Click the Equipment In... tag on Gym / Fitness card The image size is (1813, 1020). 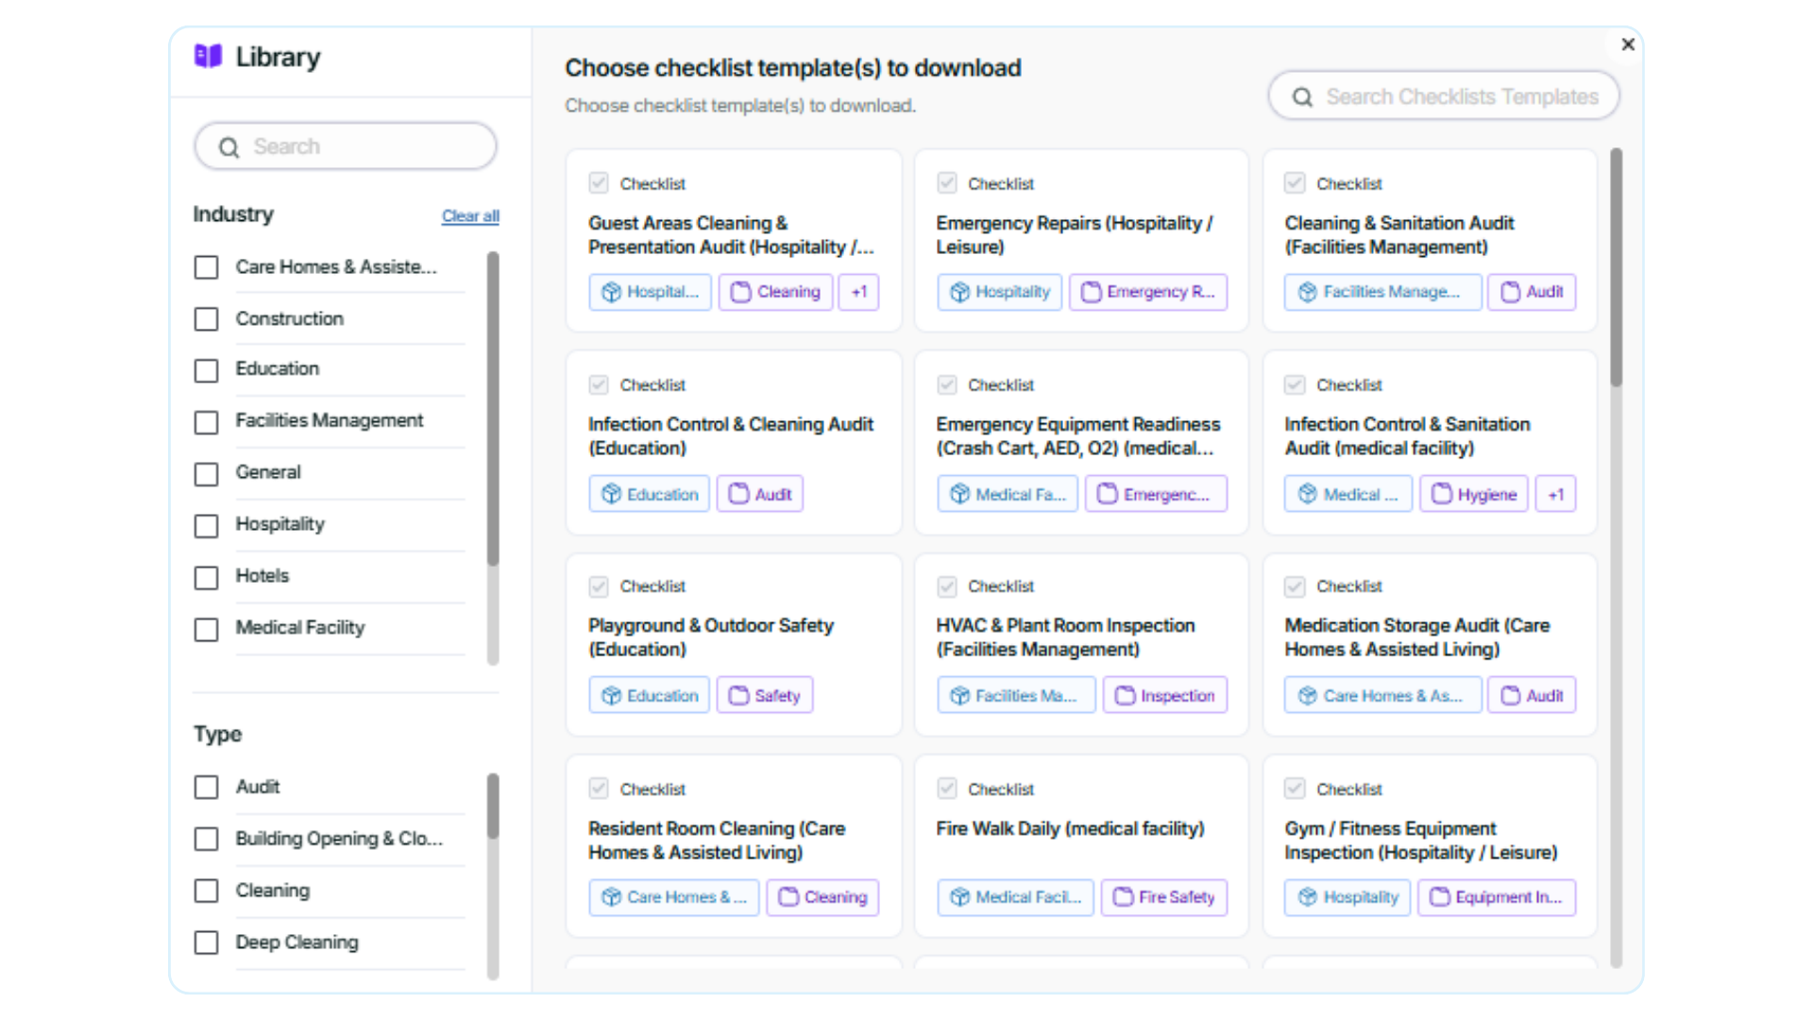(x=1497, y=897)
